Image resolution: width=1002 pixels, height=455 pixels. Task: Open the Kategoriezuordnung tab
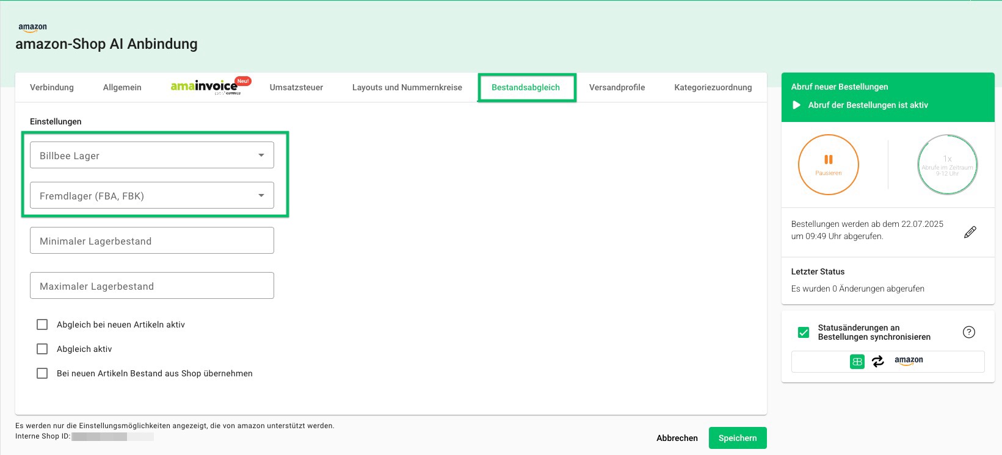713,87
